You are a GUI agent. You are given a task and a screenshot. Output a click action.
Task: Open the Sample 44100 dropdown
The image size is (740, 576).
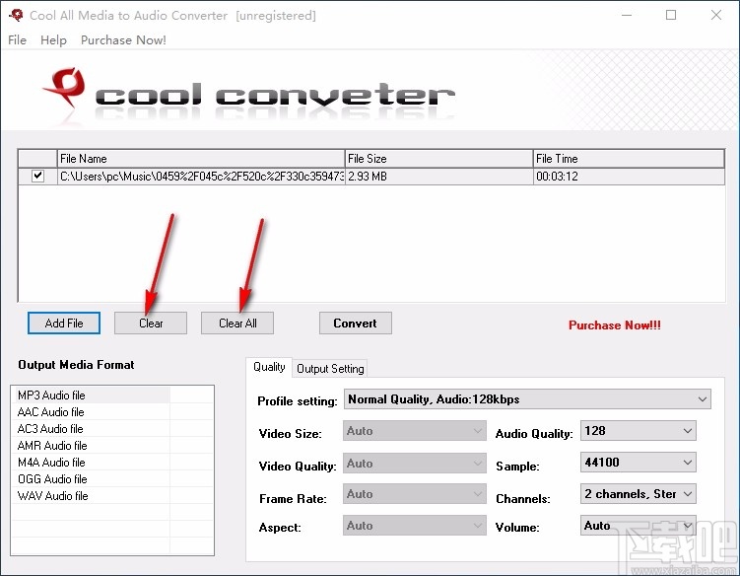coord(639,463)
